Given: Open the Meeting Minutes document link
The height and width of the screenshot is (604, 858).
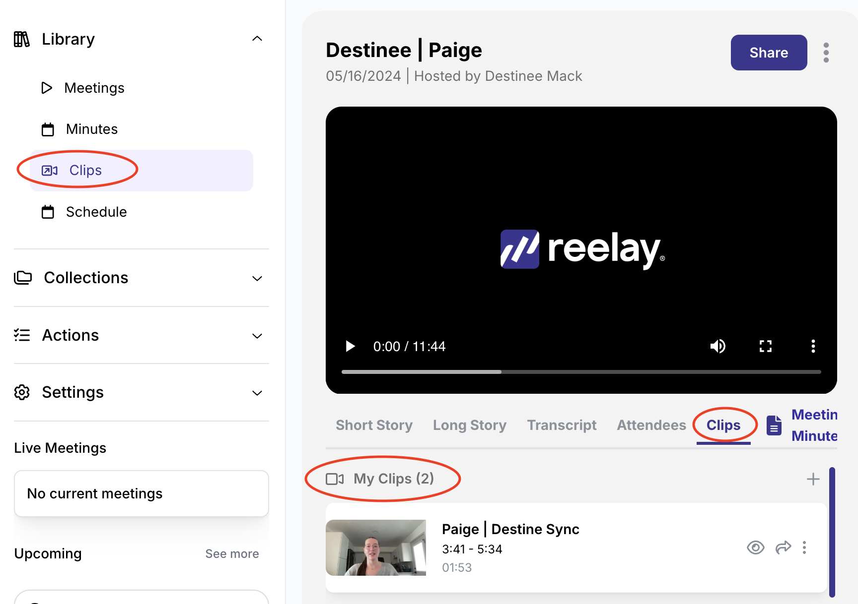Looking at the screenshot, I should [814, 425].
